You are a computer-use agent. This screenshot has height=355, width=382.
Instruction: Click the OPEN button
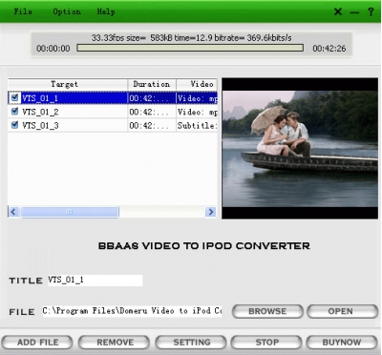tap(342, 311)
